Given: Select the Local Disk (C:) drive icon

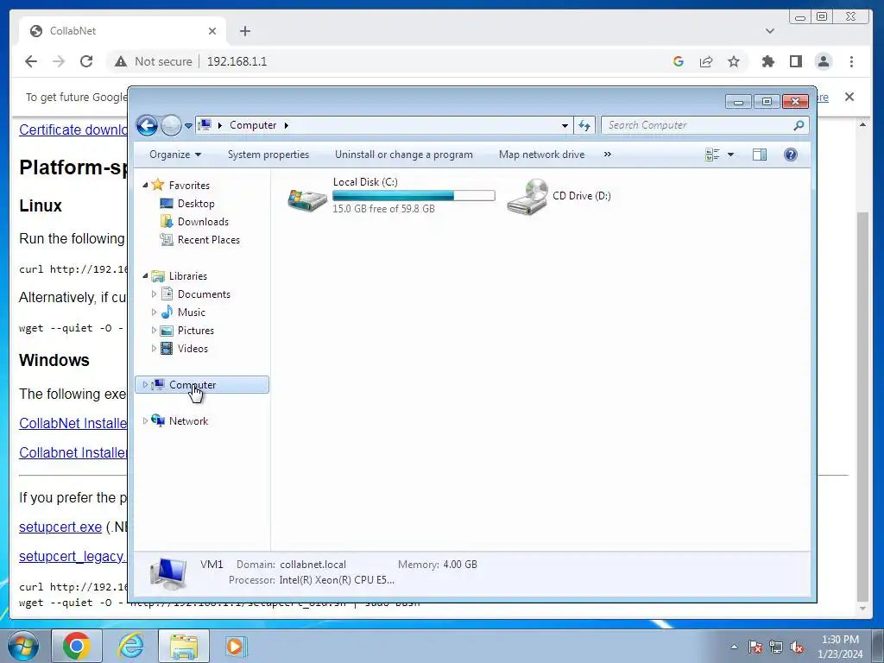Looking at the screenshot, I should point(307,199).
